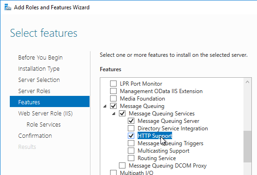Select the Message Queuing Services label
This screenshot has height=175, width=257.
(x=161, y=114)
